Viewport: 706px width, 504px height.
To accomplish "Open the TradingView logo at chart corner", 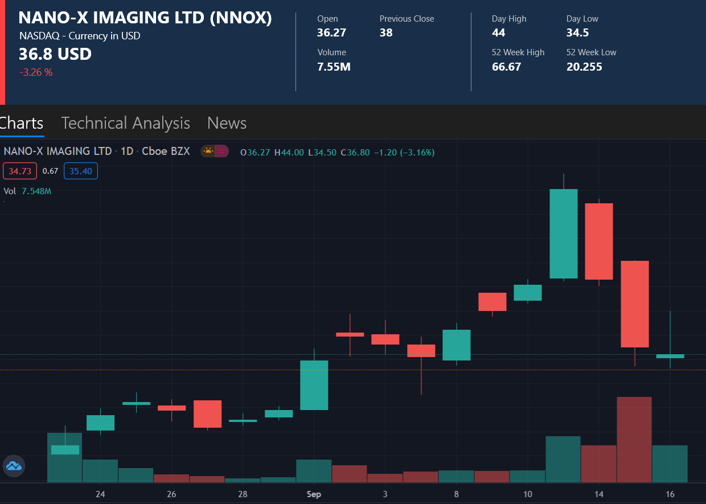I will pos(14,466).
